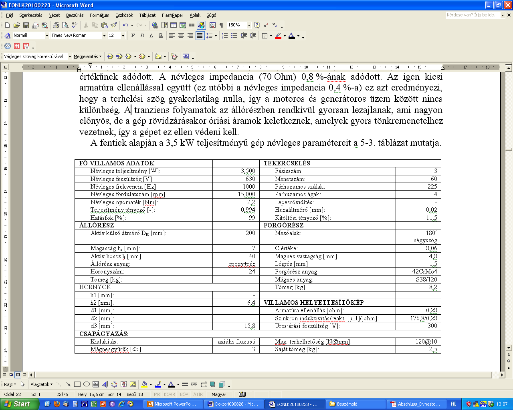Switch to Doktori090828 Word taskbar window

tap(233, 404)
